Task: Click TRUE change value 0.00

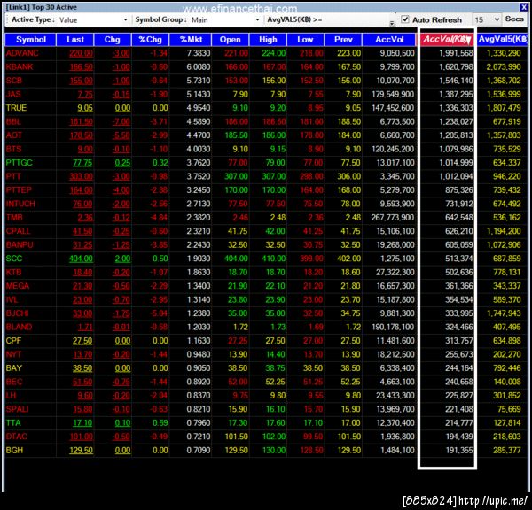Action: point(122,108)
